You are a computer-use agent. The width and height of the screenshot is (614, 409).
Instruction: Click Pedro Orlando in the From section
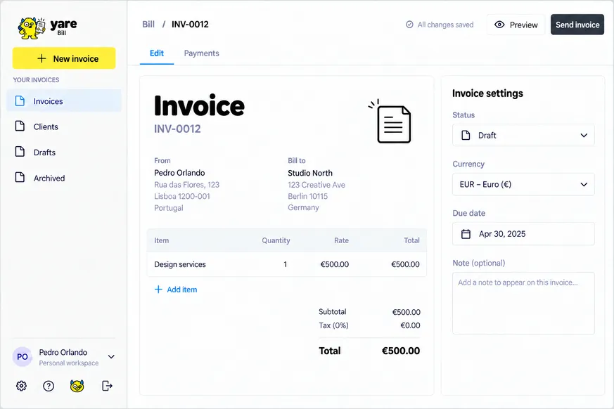[x=179, y=173]
